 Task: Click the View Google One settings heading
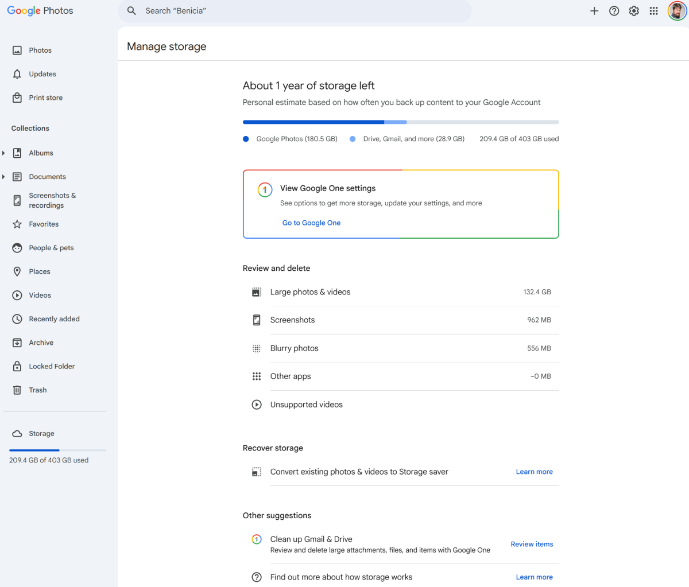click(328, 188)
